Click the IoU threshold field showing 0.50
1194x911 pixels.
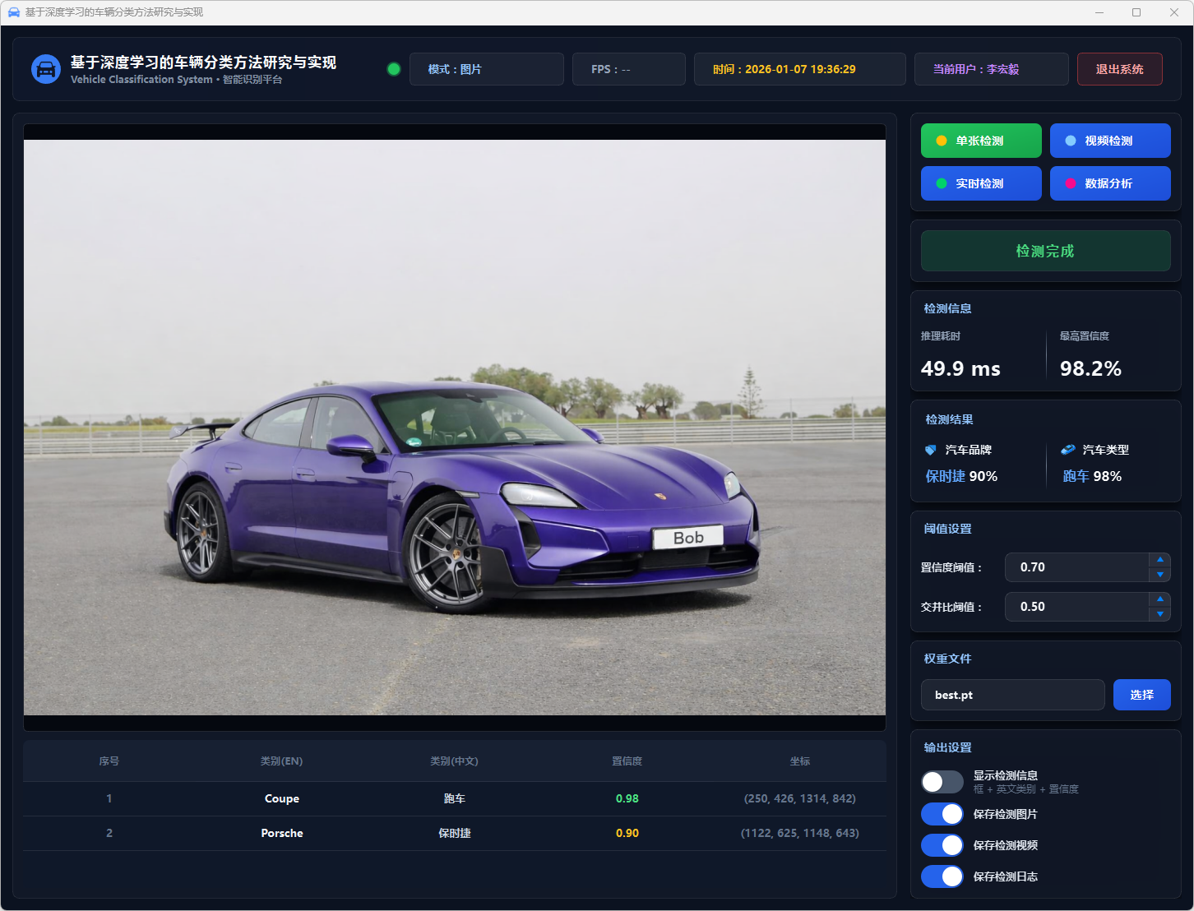(x=1077, y=607)
